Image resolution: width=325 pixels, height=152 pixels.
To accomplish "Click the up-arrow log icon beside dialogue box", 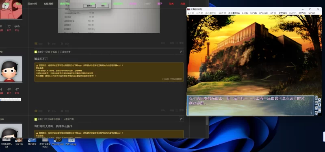I will [319, 105].
